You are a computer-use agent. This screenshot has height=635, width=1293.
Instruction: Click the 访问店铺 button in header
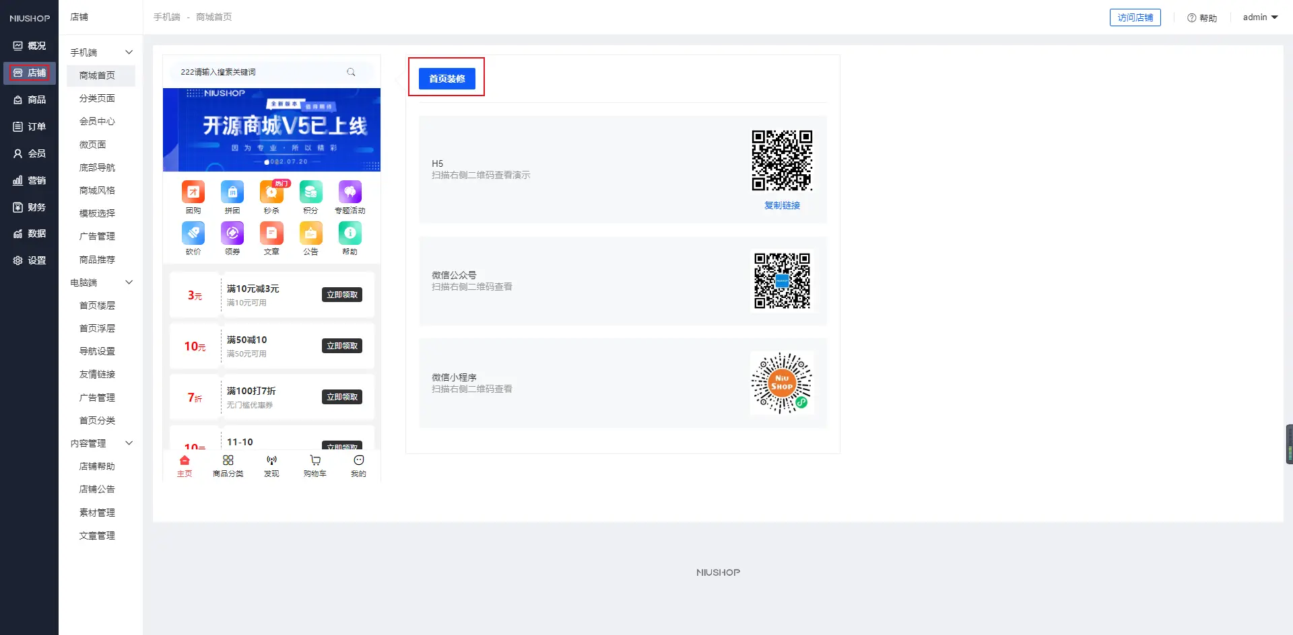1135,17
